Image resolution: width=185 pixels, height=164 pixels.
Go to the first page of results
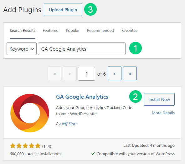coord(54,74)
